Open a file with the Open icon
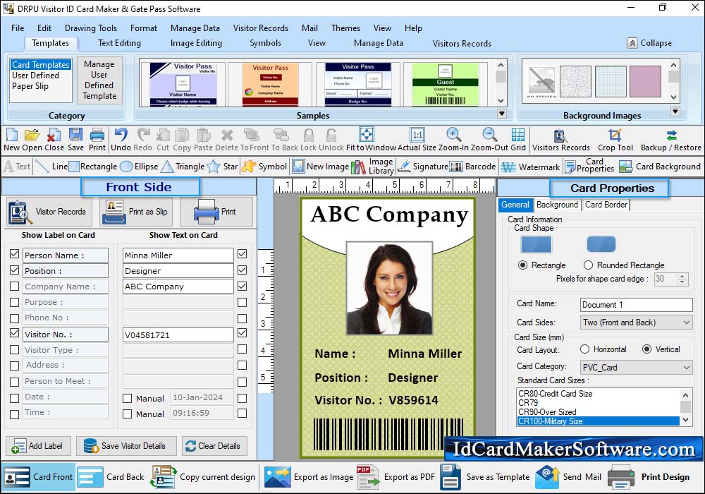Viewport: 705px width, 494px height. click(x=32, y=135)
